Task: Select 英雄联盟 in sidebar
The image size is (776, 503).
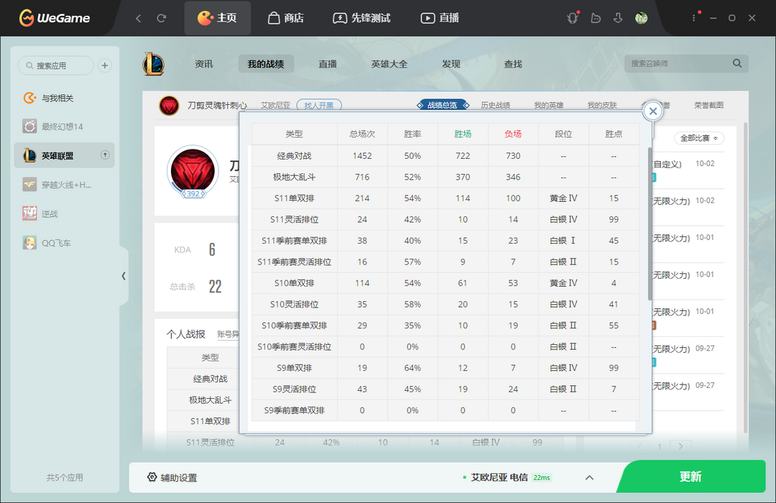Action: [65, 155]
